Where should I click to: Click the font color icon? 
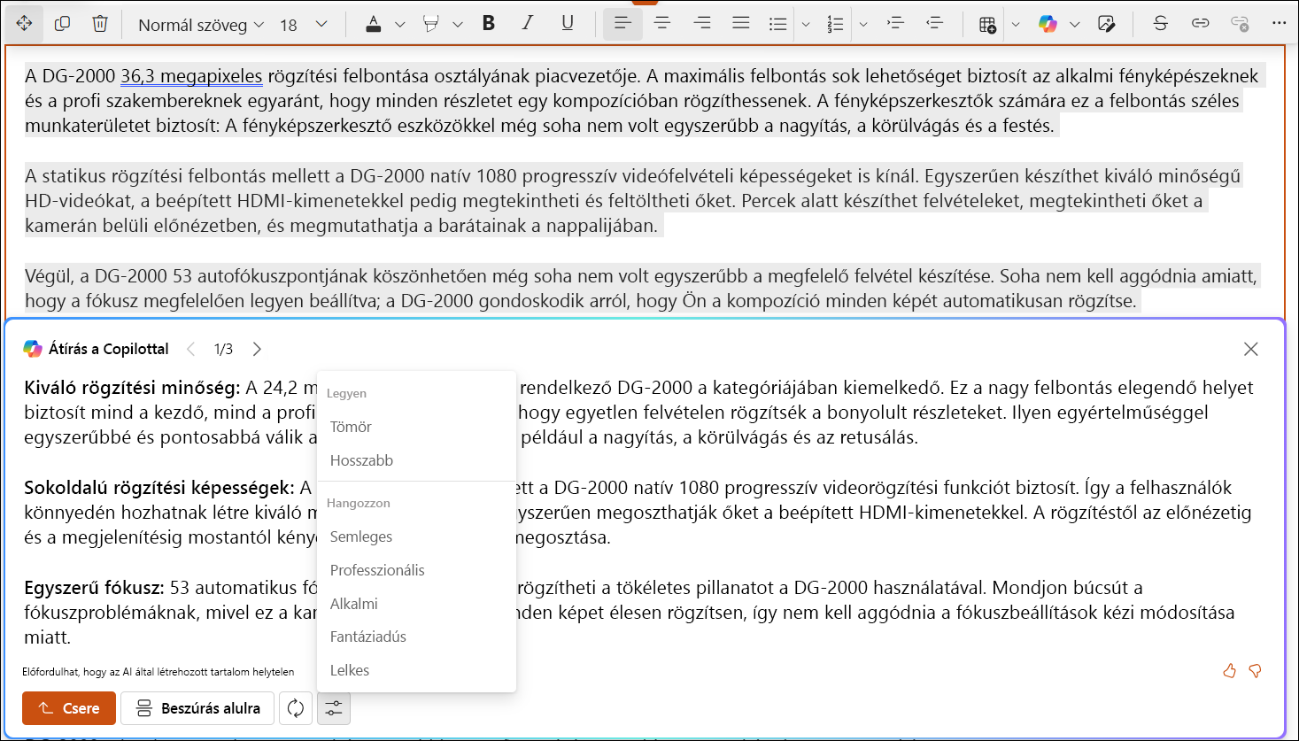pos(374,24)
